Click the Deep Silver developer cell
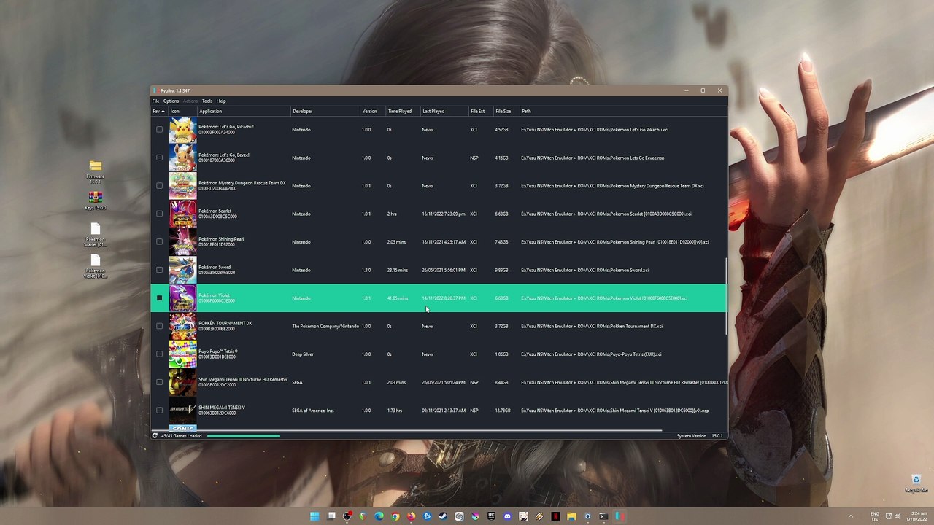This screenshot has width=934, height=525. 303,354
